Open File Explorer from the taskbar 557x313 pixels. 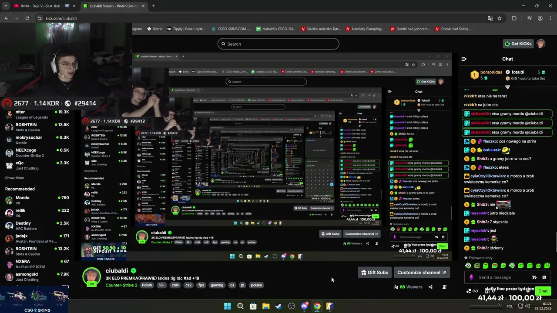point(266,306)
